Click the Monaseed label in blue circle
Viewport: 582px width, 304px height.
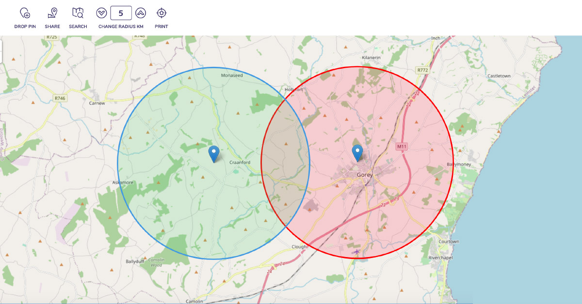click(x=232, y=76)
